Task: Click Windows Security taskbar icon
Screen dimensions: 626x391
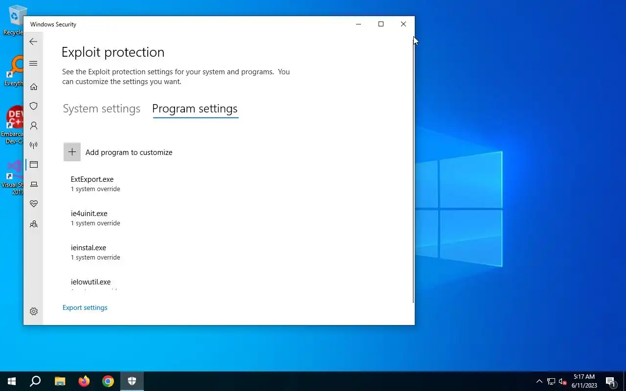Action: pos(132,381)
